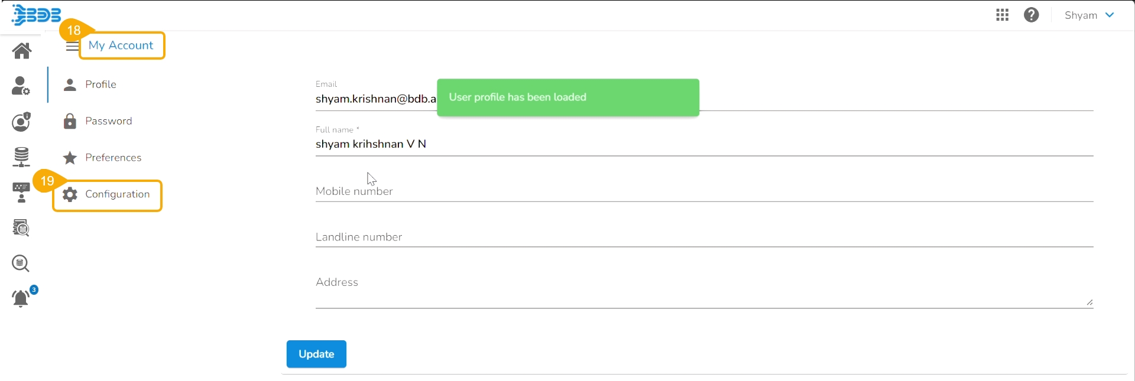The height and width of the screenshot is (381, 1135).
Task: Click the BDB logo
Action: 37,15
